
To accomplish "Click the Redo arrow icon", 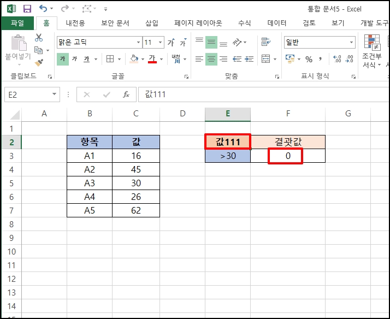I will pos(64,8).
